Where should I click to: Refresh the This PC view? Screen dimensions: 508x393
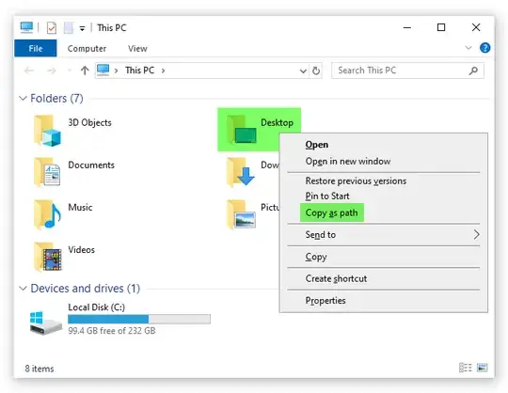tap(316, 71)
